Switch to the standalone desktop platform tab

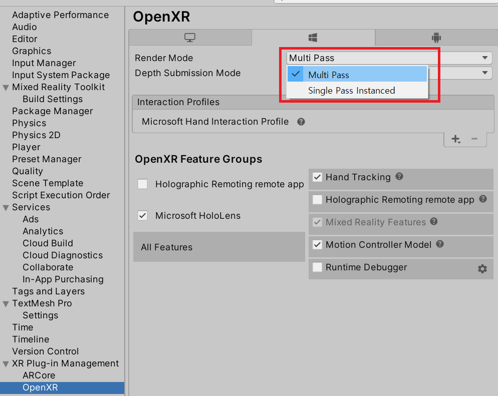click(x=190, y=38)
